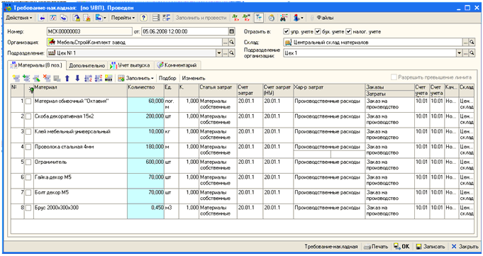The width and height of the screenshot is (483, 256).
Task: Add a new row in materials table
Action: click(x=16, y=78)
